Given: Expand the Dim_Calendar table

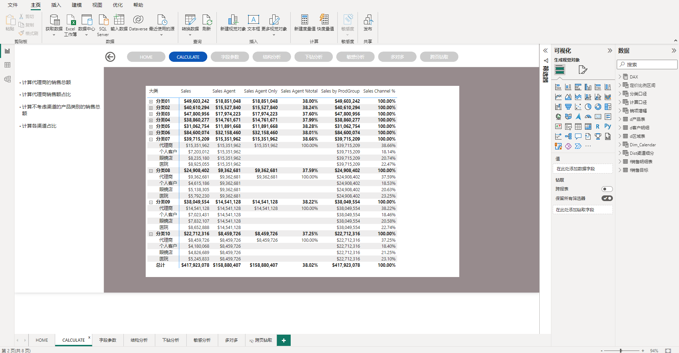Looking at the screenshot, I should click(x=620, y=145).
